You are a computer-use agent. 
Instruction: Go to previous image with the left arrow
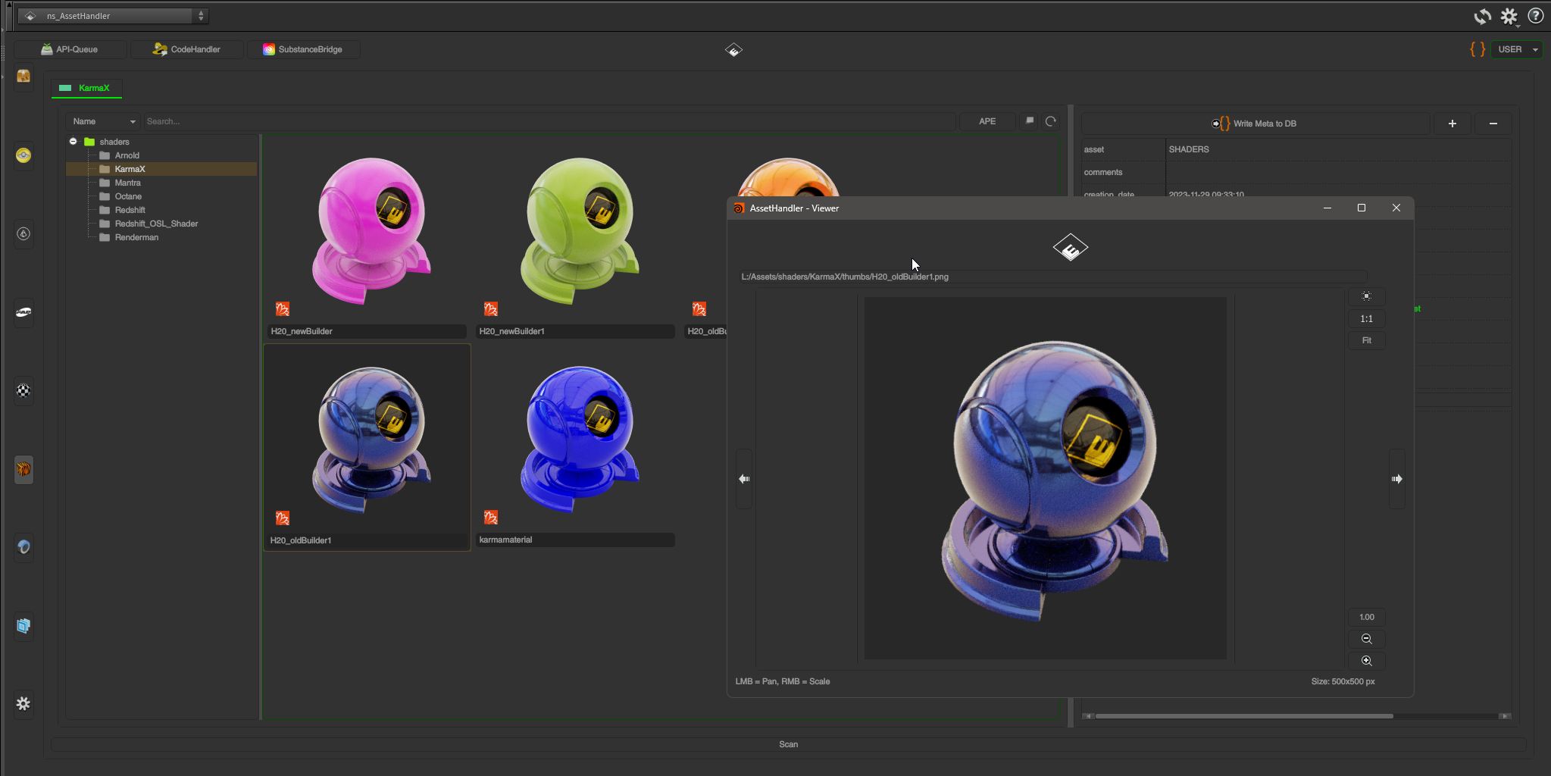click(x=744, y=479)
